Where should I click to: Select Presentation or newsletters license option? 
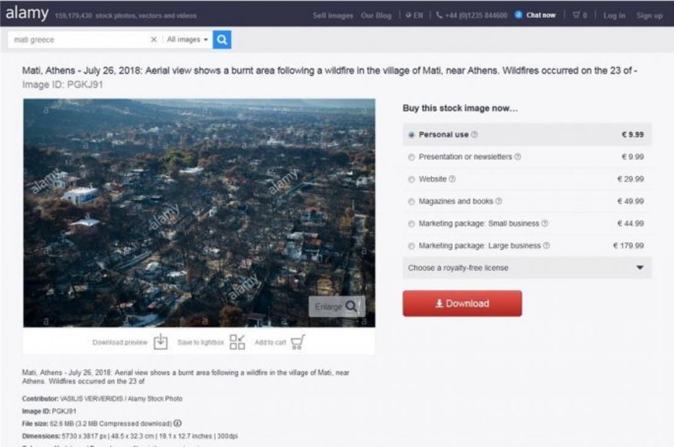coord(411,157)
